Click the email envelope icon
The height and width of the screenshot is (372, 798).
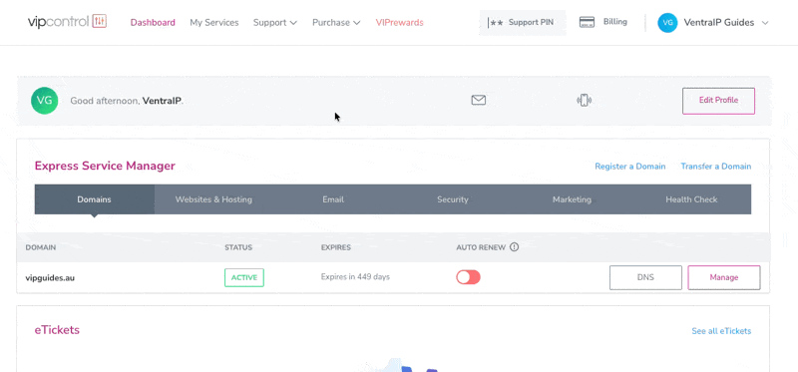click(x=479, y=101)
